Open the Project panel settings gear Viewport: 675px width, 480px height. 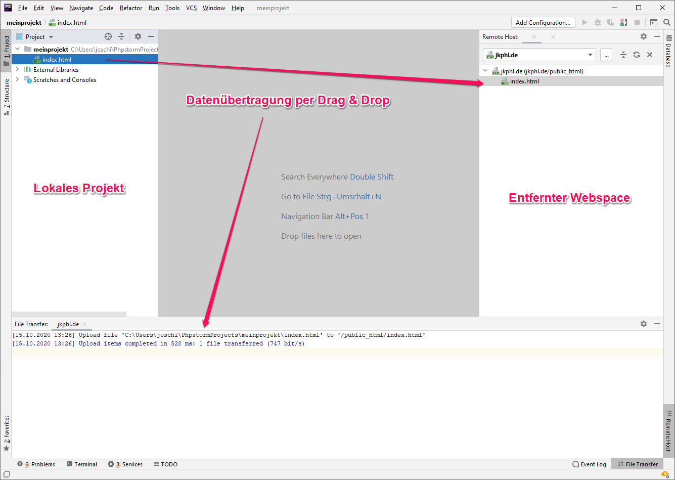point(138,36)
